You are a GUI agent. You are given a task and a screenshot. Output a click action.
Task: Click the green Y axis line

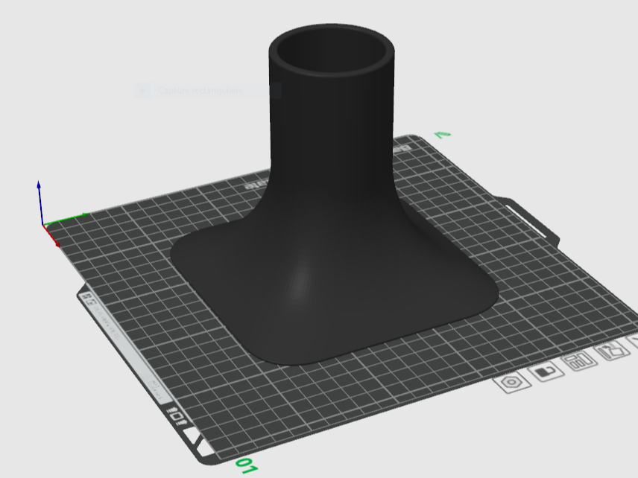coord(65,218)
